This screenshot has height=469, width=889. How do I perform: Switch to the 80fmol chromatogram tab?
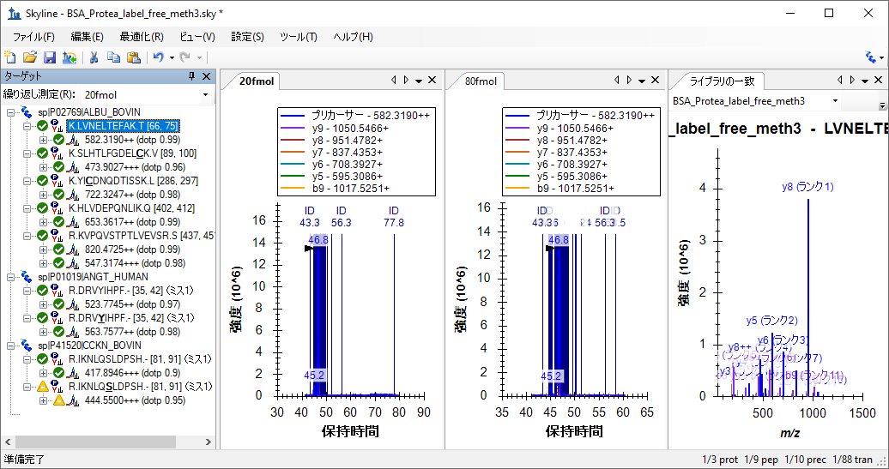tap(481, 81)
